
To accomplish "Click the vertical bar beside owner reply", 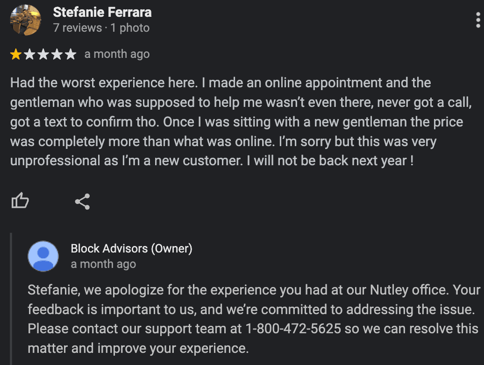I will [x=12, y=299].
